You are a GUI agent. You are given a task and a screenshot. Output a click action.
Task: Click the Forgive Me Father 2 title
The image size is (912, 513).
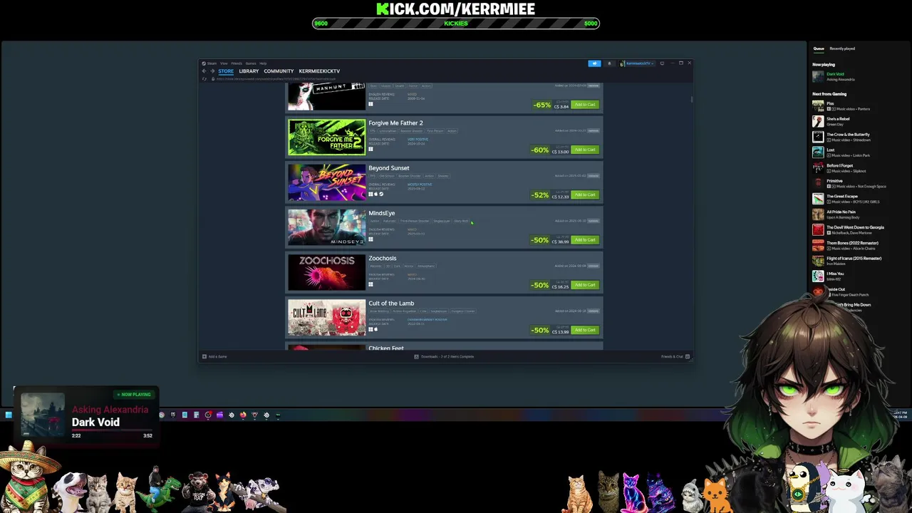[x=395, y=123]
